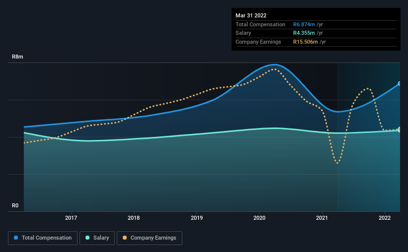408x252 pixels.
Task: Select the 2019 label on the x-axis
Action: pos(197,218)
